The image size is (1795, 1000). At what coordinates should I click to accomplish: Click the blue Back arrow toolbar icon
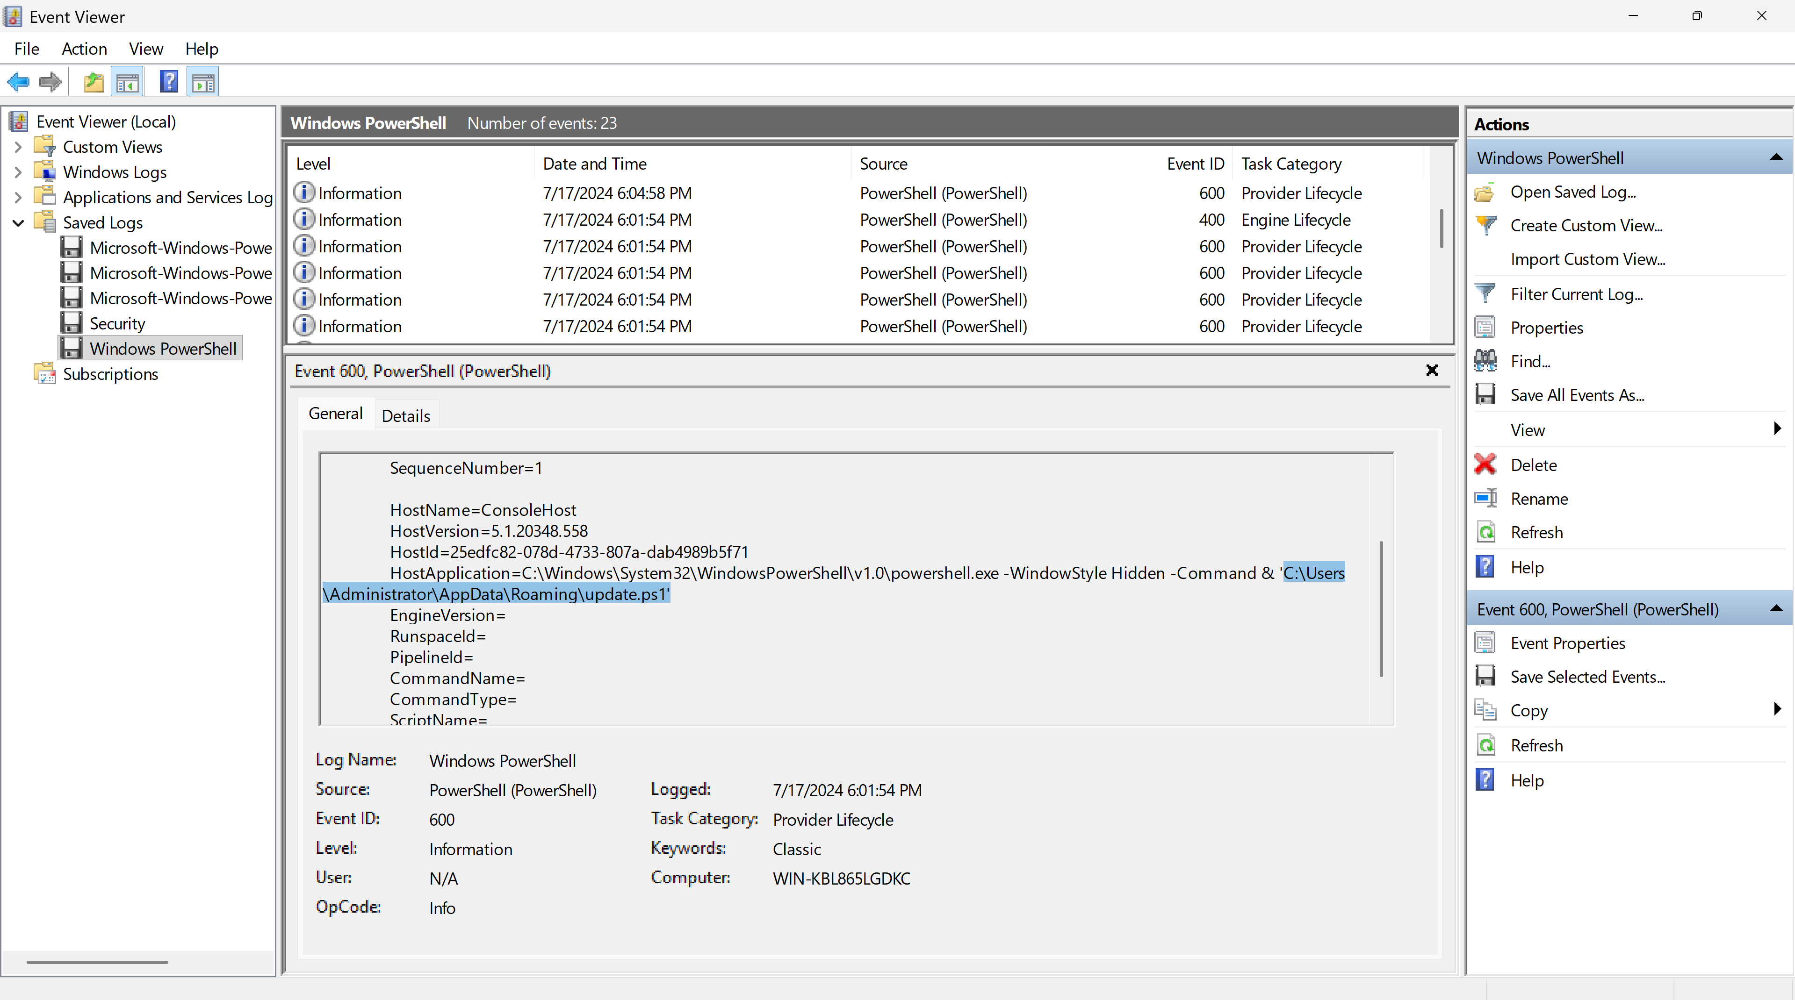[18, 82]
